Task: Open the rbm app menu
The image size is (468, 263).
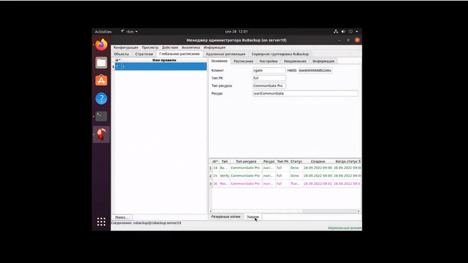Action: click(129, 32)
